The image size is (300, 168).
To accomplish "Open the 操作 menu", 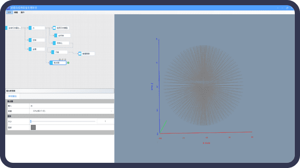I will click(x=23, y=13).
